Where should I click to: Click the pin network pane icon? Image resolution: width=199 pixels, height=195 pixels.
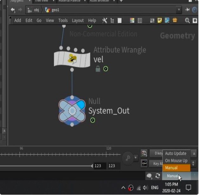187,10
